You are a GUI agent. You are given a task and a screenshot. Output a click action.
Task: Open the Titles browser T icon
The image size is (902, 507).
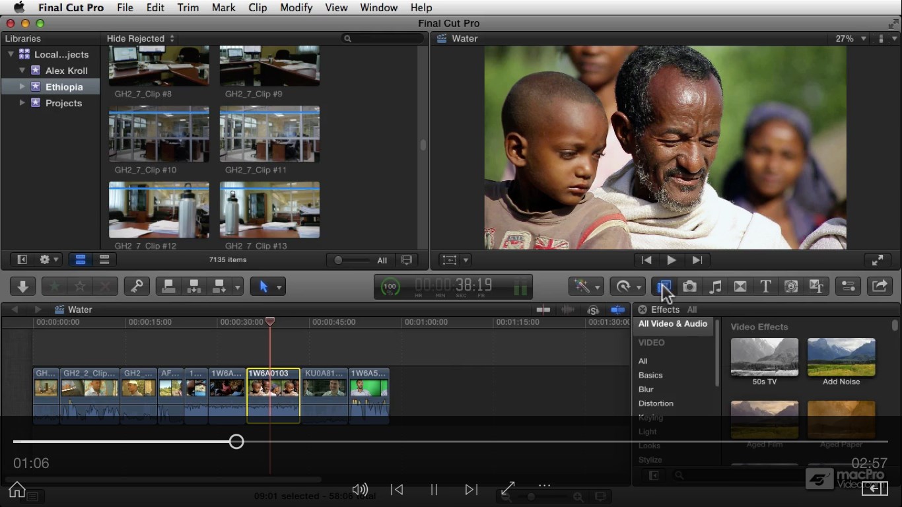[x=765, y=287]
